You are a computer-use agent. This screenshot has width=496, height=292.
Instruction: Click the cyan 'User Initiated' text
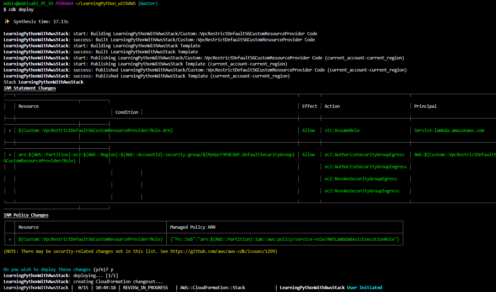pyautogui.click(x=364, y=288)
